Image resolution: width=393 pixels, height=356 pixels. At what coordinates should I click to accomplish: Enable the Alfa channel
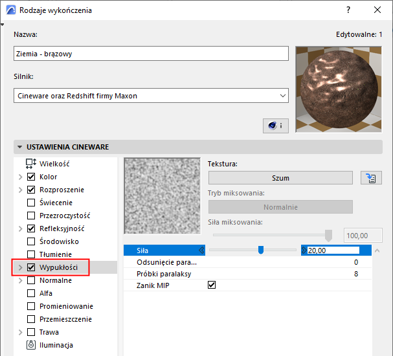(x=31, y=293)
